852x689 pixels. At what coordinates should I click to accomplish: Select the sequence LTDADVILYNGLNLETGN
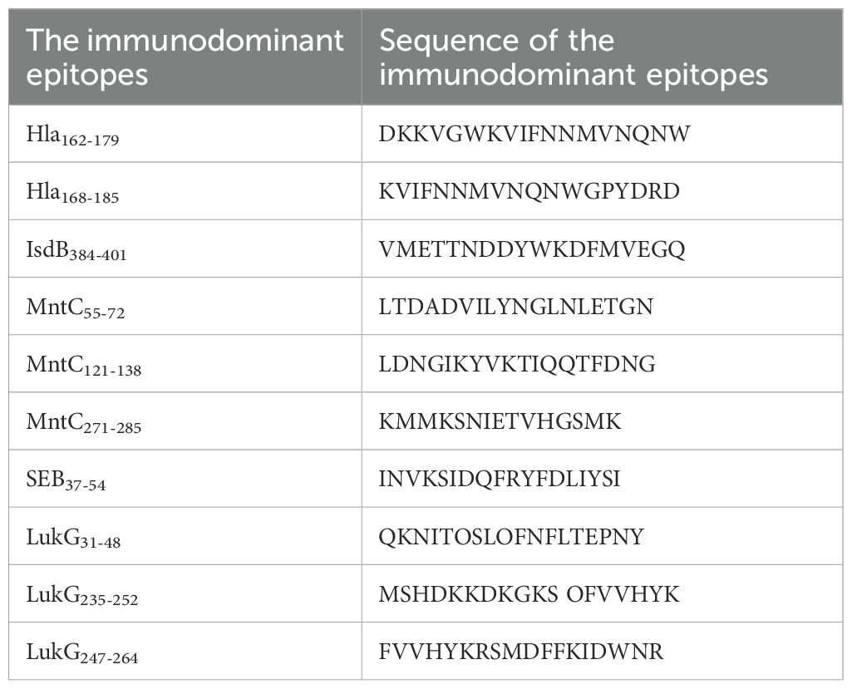point(515,307)
